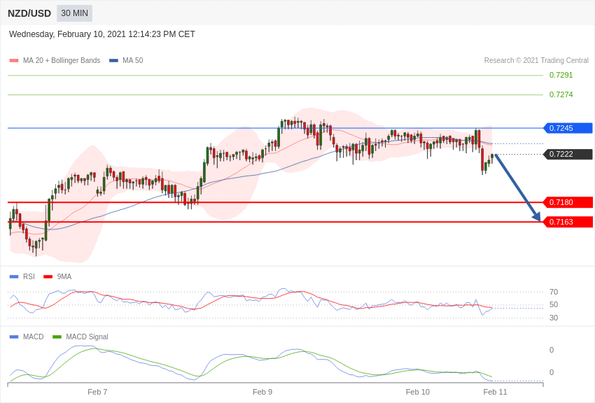Click the Feb 10 date axis label

418,392
